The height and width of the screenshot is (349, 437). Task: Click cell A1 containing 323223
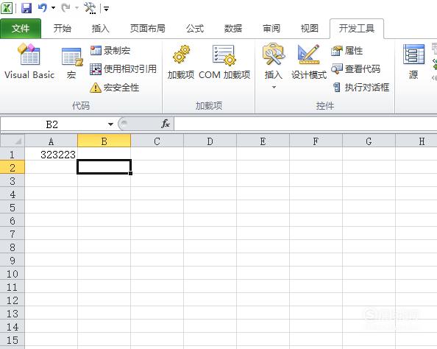coord(51,154)
